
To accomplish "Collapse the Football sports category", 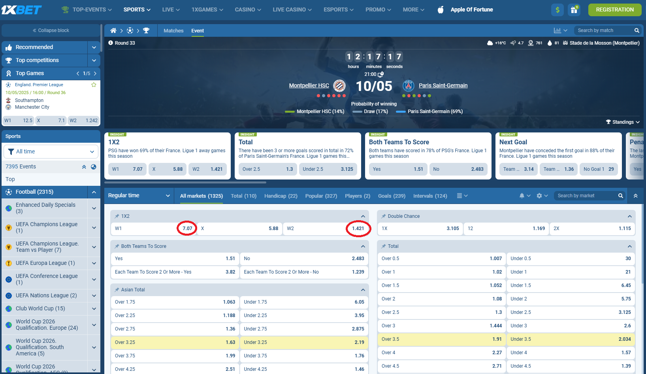I will point(94,192).
